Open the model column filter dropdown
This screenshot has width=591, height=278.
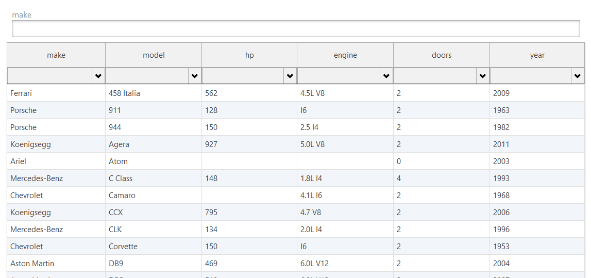(194, 76)
